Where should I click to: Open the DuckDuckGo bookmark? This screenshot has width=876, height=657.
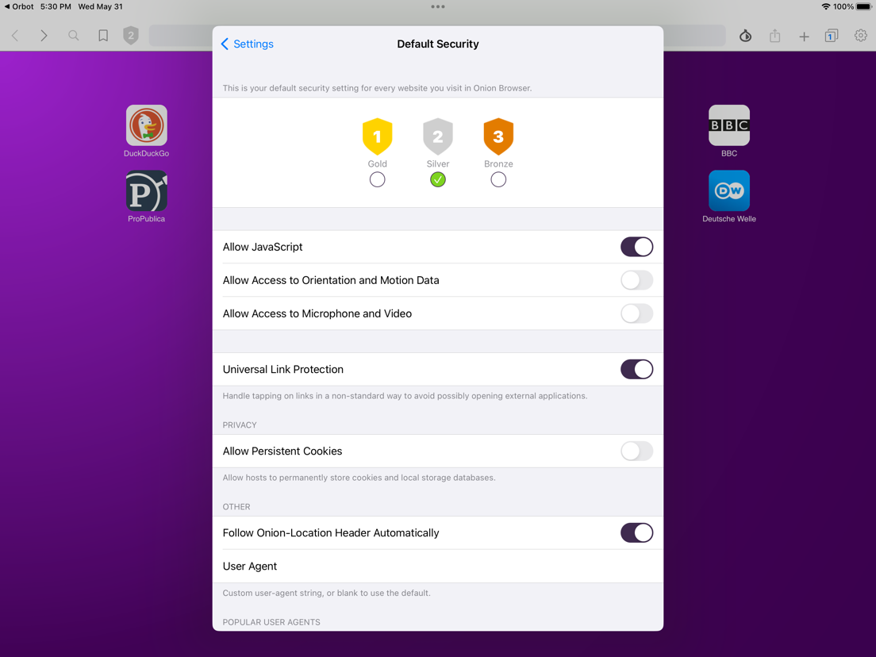pos(146,131)
